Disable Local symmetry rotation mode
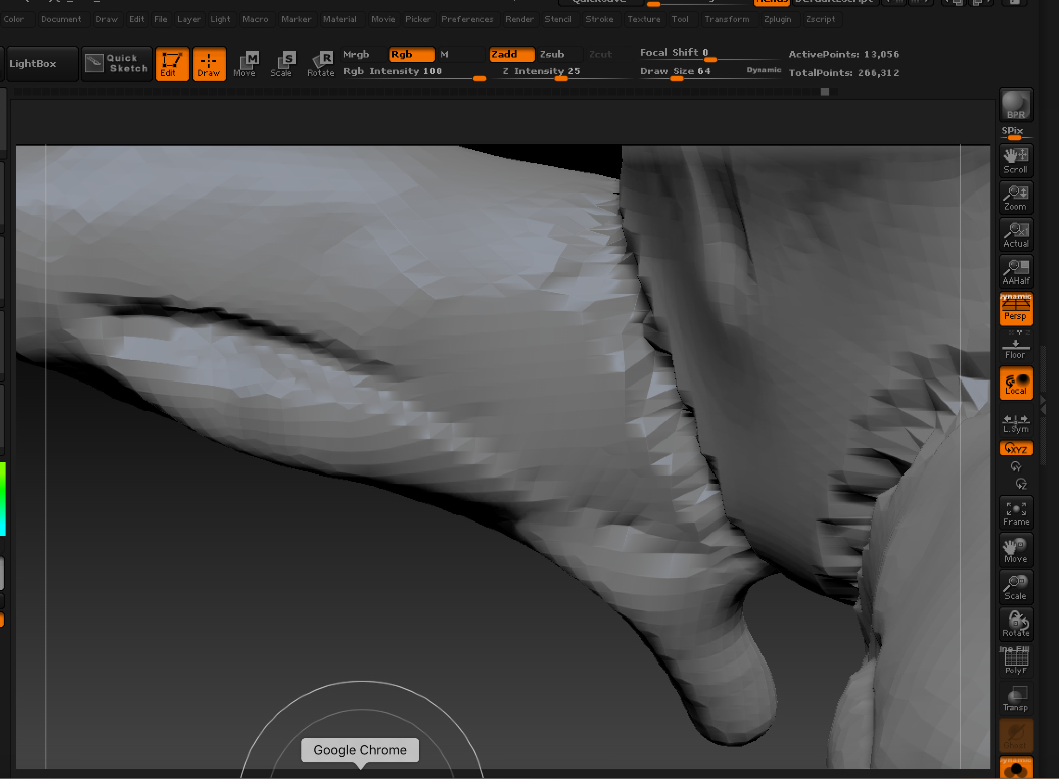 click(x=1015, y=384)
